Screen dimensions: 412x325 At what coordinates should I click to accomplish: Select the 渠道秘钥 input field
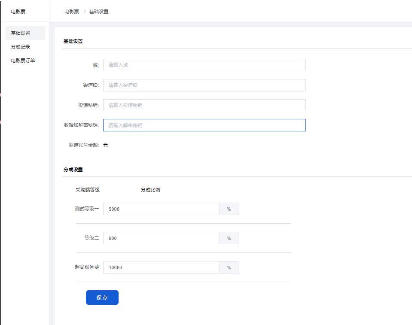(204, 105)
